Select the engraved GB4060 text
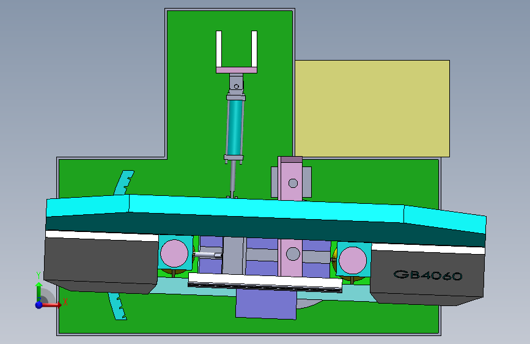Screen dimensions: 530x344 tap(428, 275)
